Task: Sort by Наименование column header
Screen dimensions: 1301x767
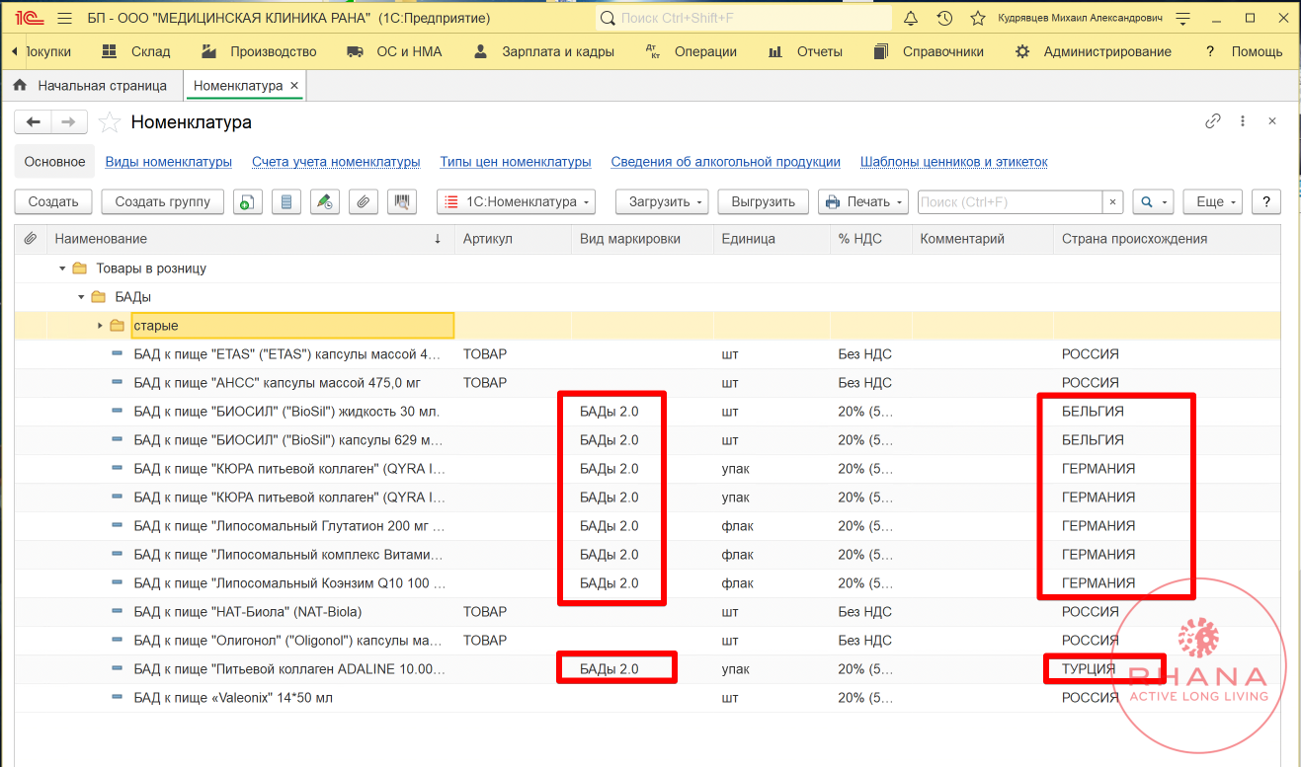Action: (101, 239)
